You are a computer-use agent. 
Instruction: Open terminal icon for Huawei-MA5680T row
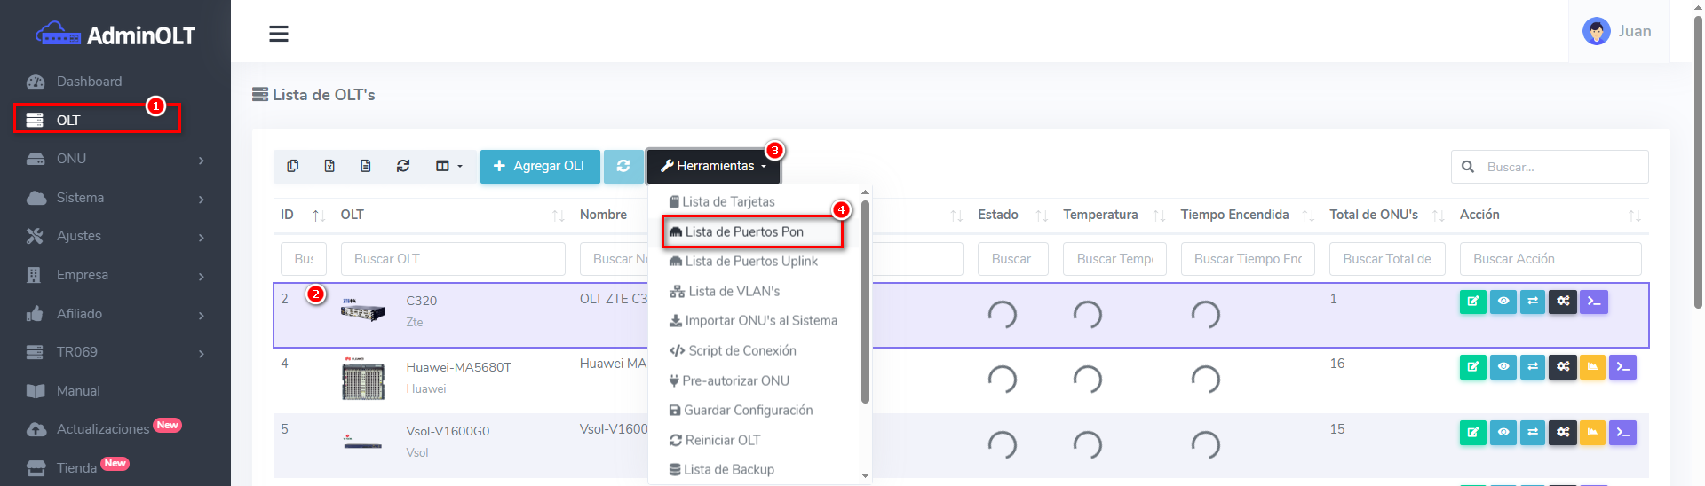(x=1622, y=367)
